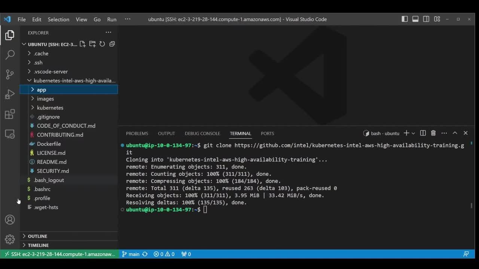Open the Dockerfile in the Explorer
Viewport: 479px width, 269px height.
[x=49, y=144]
